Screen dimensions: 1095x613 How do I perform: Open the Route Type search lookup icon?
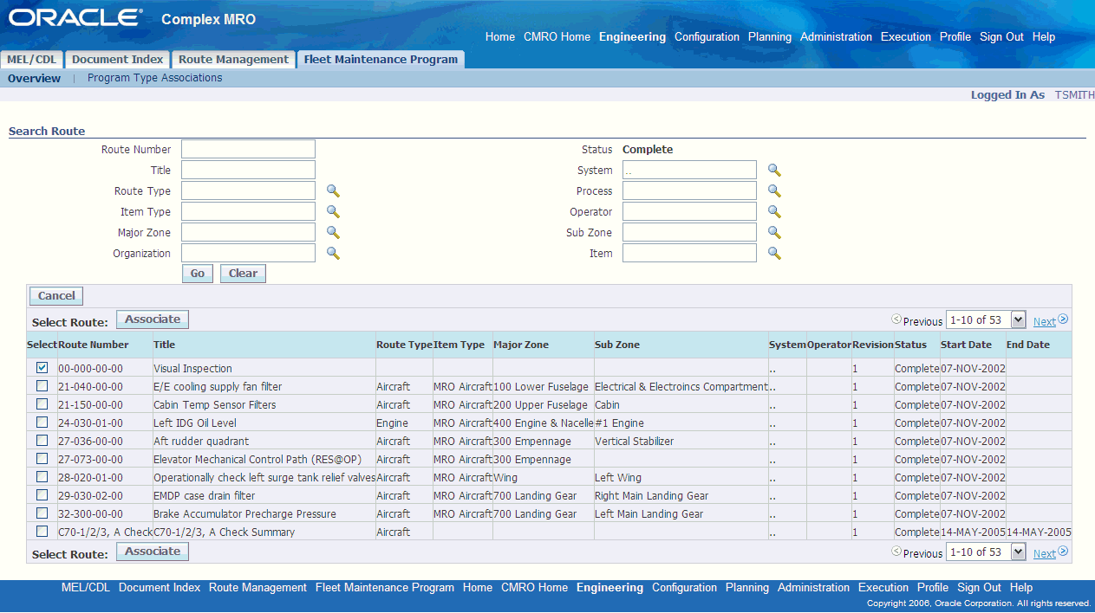333,191
